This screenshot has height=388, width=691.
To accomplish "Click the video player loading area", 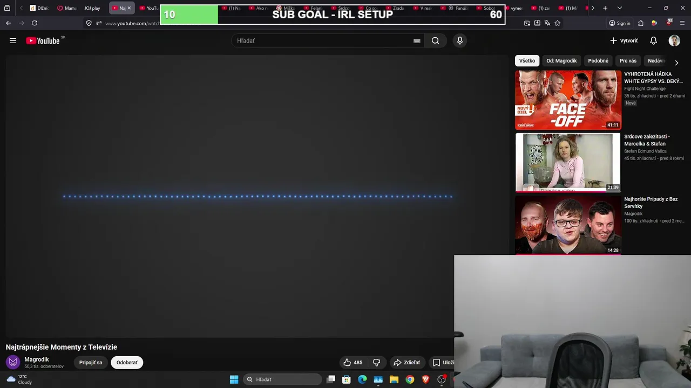I will pyautogui.click(x=257, y=196).
